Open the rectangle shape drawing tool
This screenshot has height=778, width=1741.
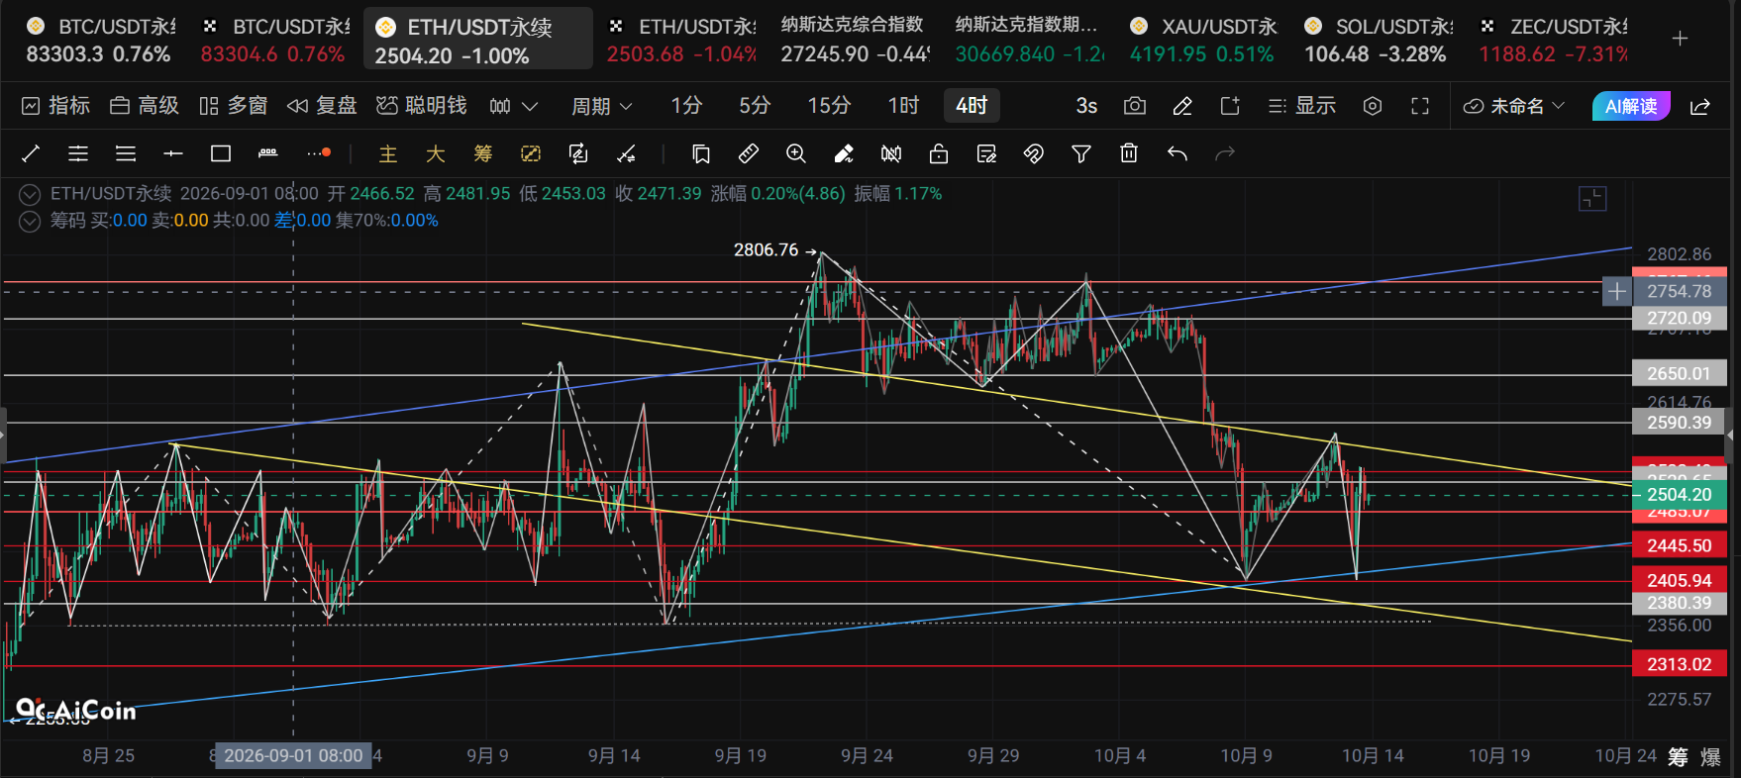click(221, 153)
